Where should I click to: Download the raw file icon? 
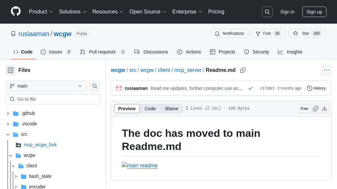pyautogui.click(x=324, y=109)
